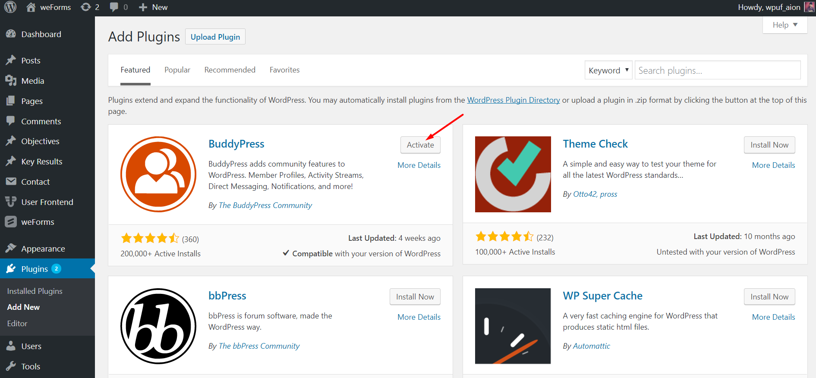The width and height of the screenshot is (816, 378).
Task: Install the WP Super Cache plugin
Action: [769, 297]
